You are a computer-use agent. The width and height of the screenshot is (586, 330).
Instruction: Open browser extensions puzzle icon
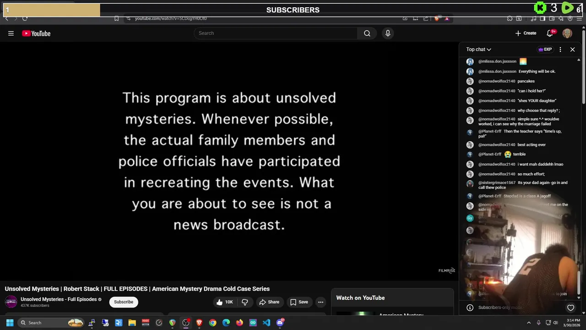tap(510, 18)
